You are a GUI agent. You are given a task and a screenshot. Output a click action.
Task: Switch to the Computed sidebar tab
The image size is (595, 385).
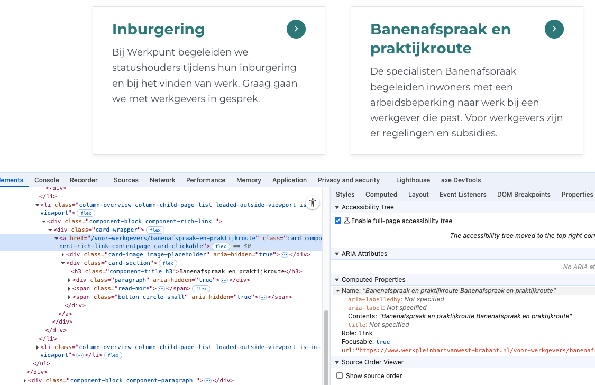[381, 195]
